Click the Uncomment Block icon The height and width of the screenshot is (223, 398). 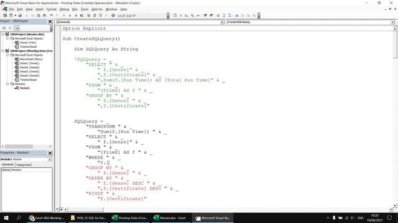pos(229,15)
